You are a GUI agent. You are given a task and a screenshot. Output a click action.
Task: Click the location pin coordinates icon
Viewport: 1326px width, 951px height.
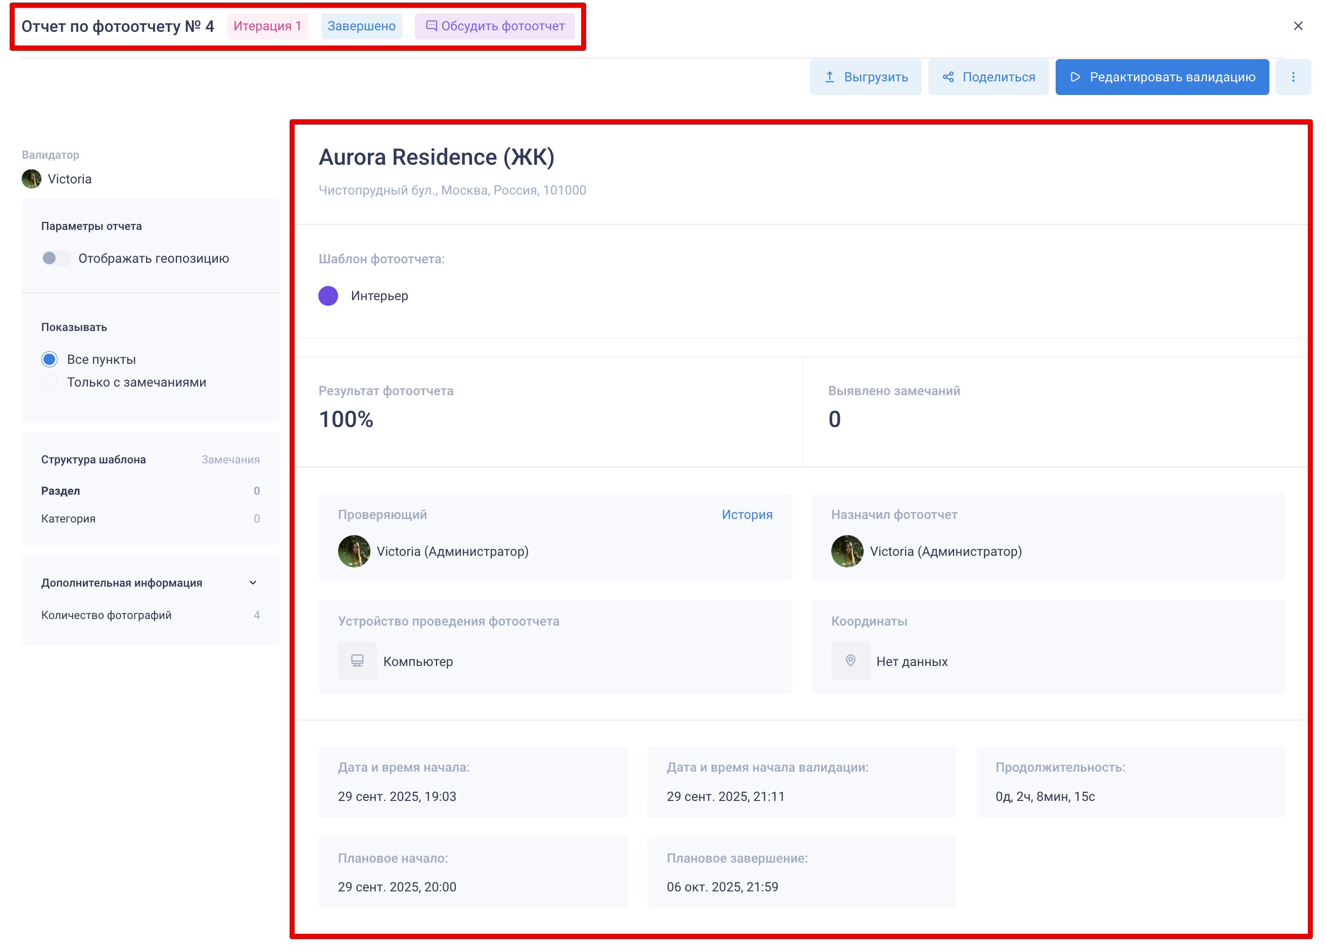click(850, 661)
